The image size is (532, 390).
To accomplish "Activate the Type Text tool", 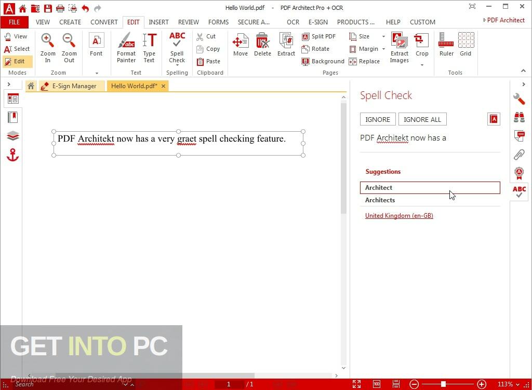I will 149,48.
